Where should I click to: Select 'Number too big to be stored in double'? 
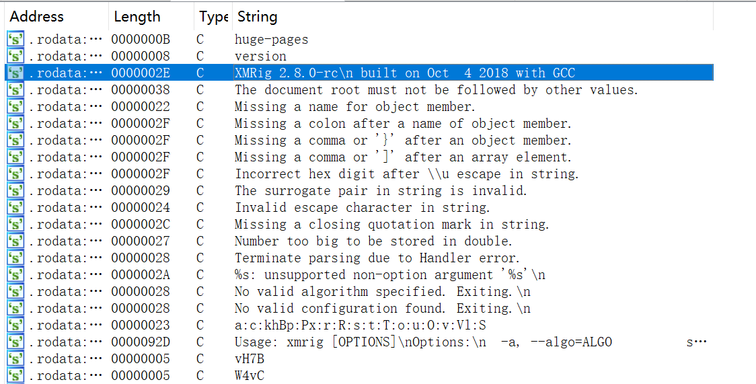coord(359,241)
